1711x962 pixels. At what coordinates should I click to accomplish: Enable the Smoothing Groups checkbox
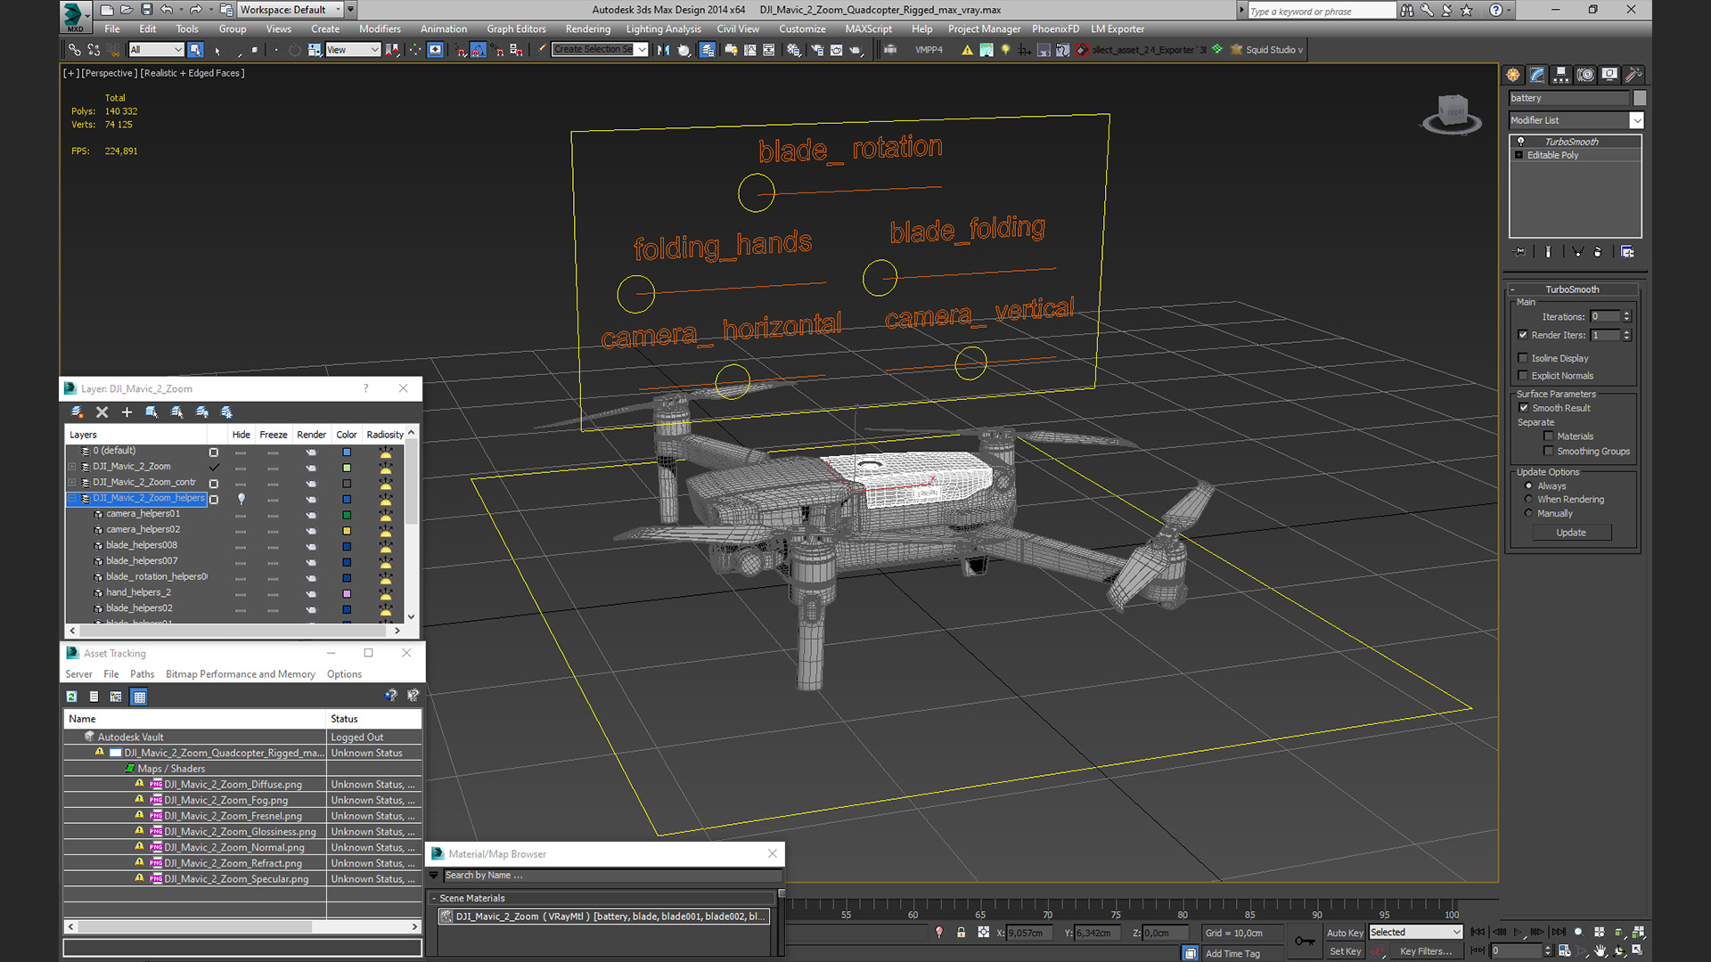[1549, 452]
